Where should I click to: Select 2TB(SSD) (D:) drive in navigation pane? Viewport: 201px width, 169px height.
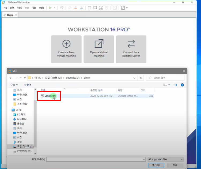tap(22, 151)
